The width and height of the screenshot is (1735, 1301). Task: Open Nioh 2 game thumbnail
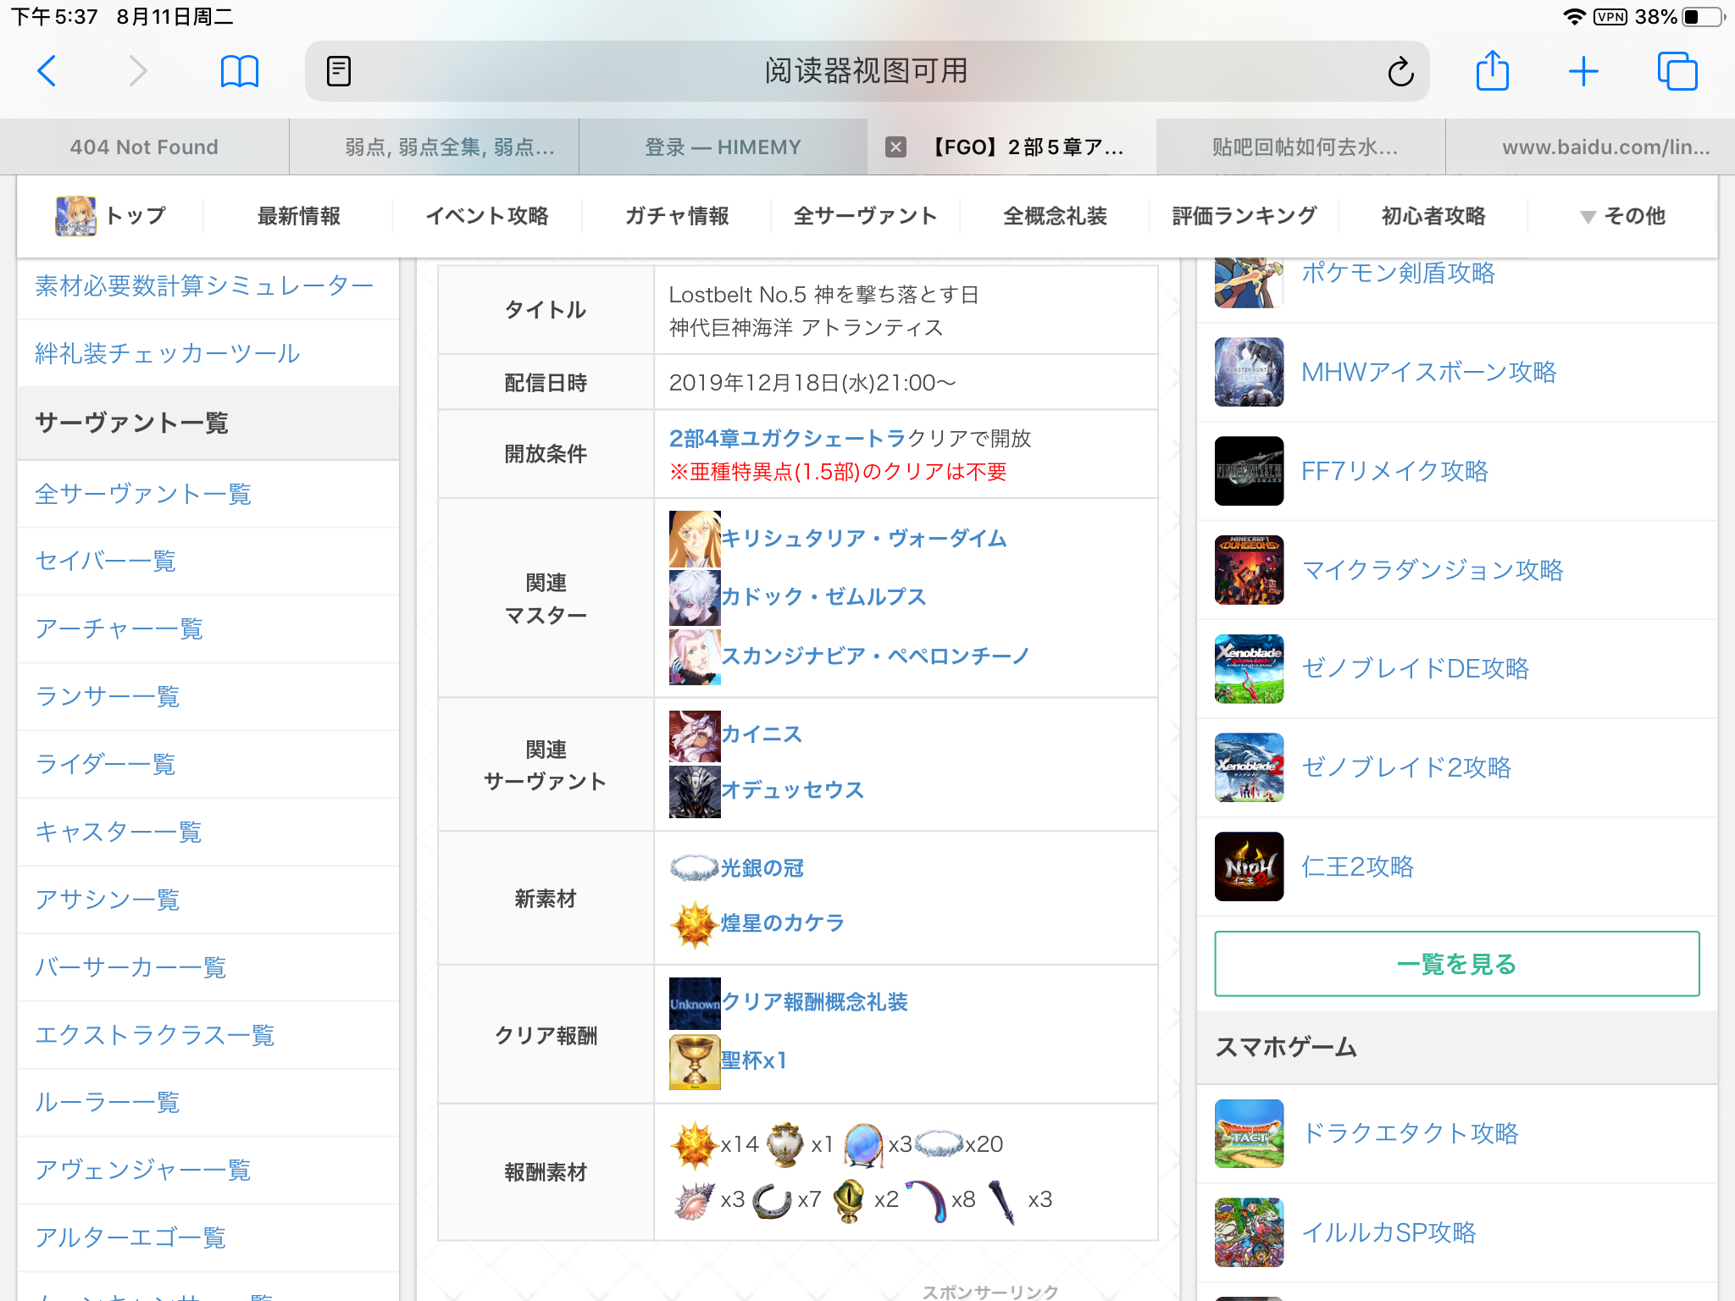tap(1249, 866)
